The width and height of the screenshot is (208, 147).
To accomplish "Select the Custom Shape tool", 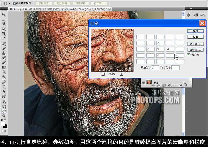I will tap(4, 96).
